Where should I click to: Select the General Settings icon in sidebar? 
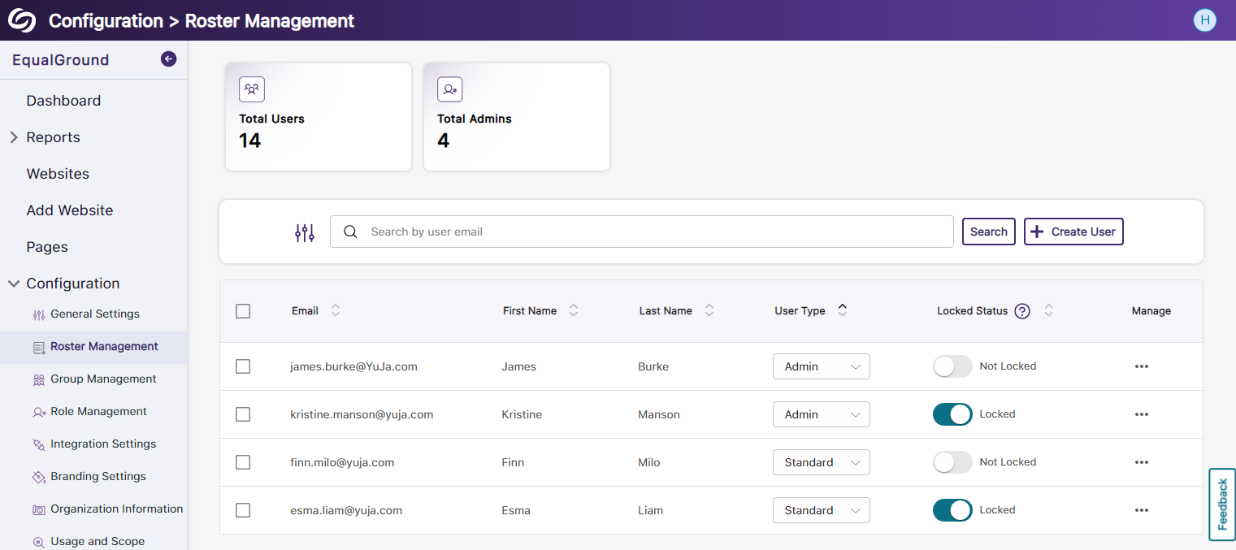click(38, 314)
